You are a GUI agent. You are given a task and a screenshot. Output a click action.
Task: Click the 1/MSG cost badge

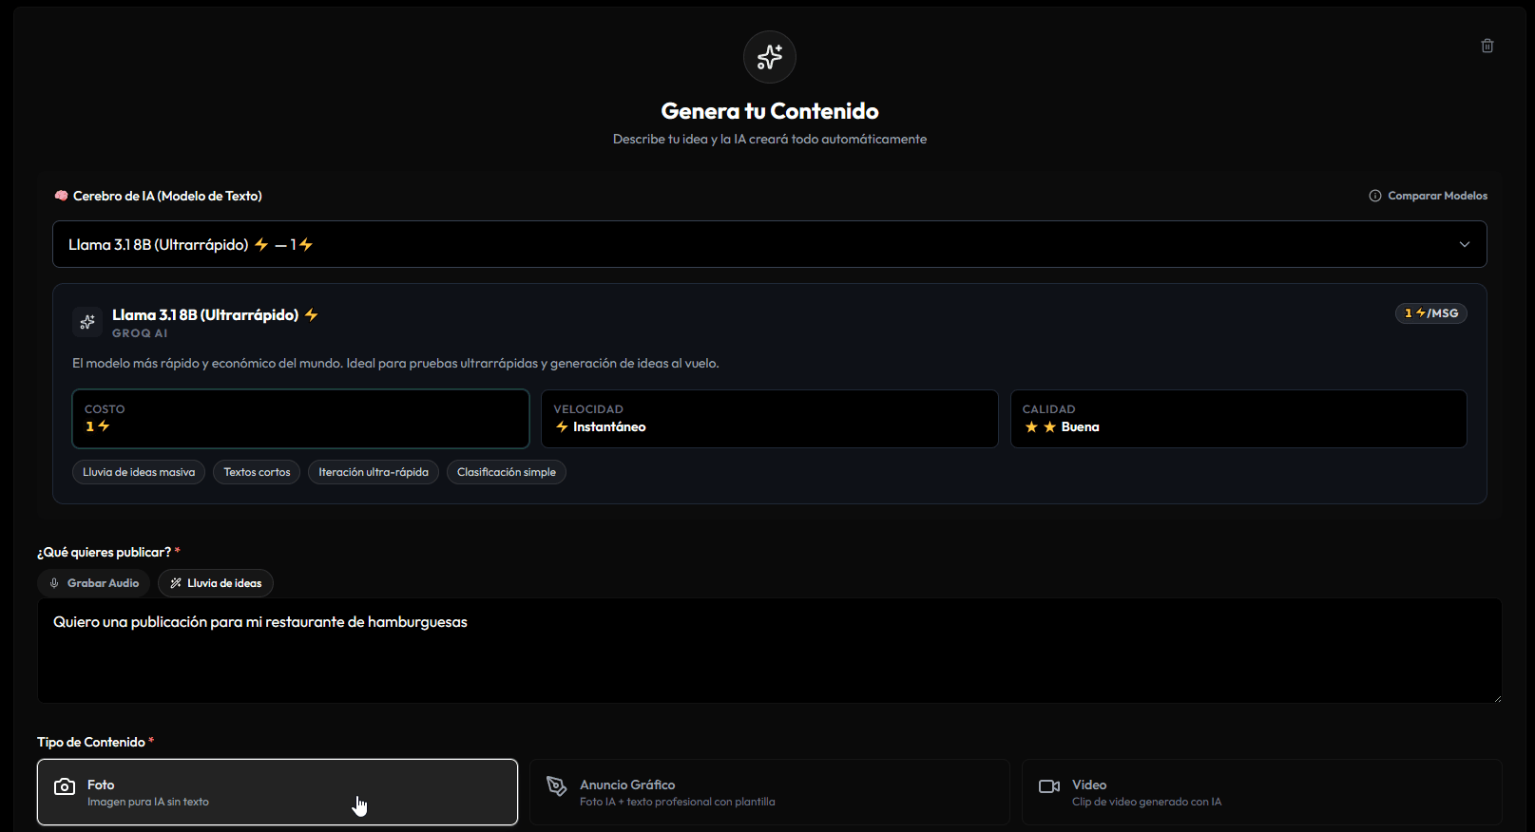pos(1431,313)
